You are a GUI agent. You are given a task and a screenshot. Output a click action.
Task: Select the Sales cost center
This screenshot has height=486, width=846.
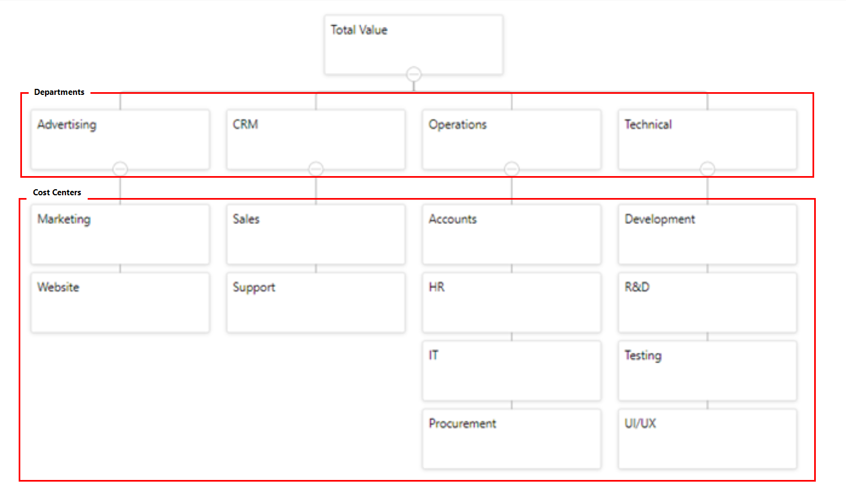pyautogui.click(x=316, y=234)
